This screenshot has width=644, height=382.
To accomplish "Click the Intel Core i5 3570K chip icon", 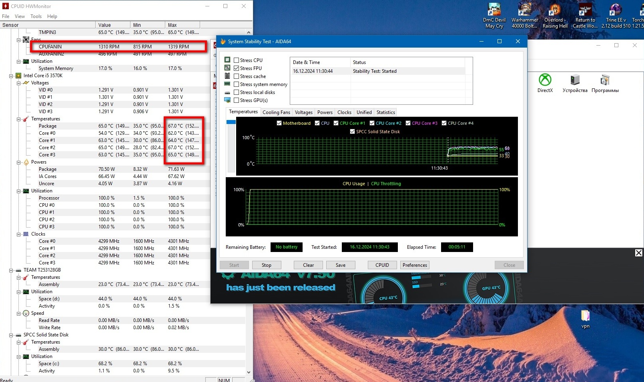I will click(18, 76).
